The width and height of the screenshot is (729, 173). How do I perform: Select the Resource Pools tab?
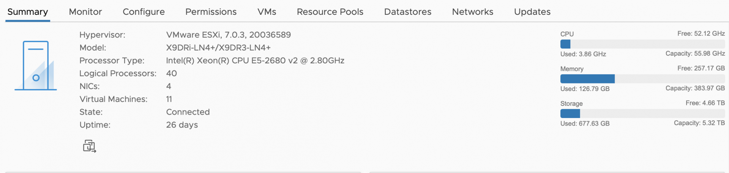click(x=330, y=12)
